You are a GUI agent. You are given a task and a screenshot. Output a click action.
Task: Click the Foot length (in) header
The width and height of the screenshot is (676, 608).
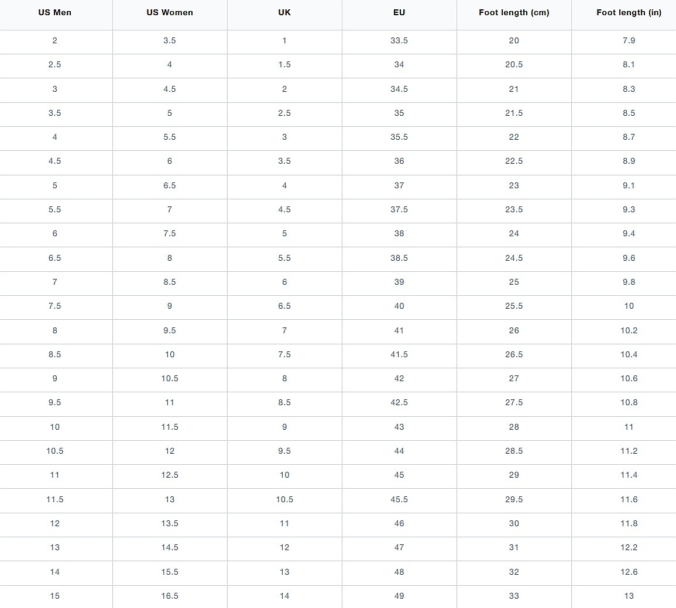629,12
